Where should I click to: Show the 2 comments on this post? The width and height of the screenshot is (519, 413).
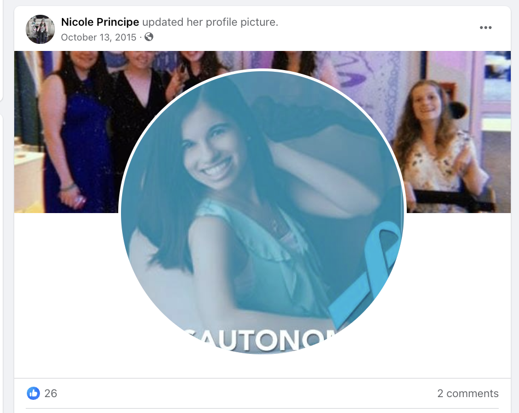click(x=468, y=393)
